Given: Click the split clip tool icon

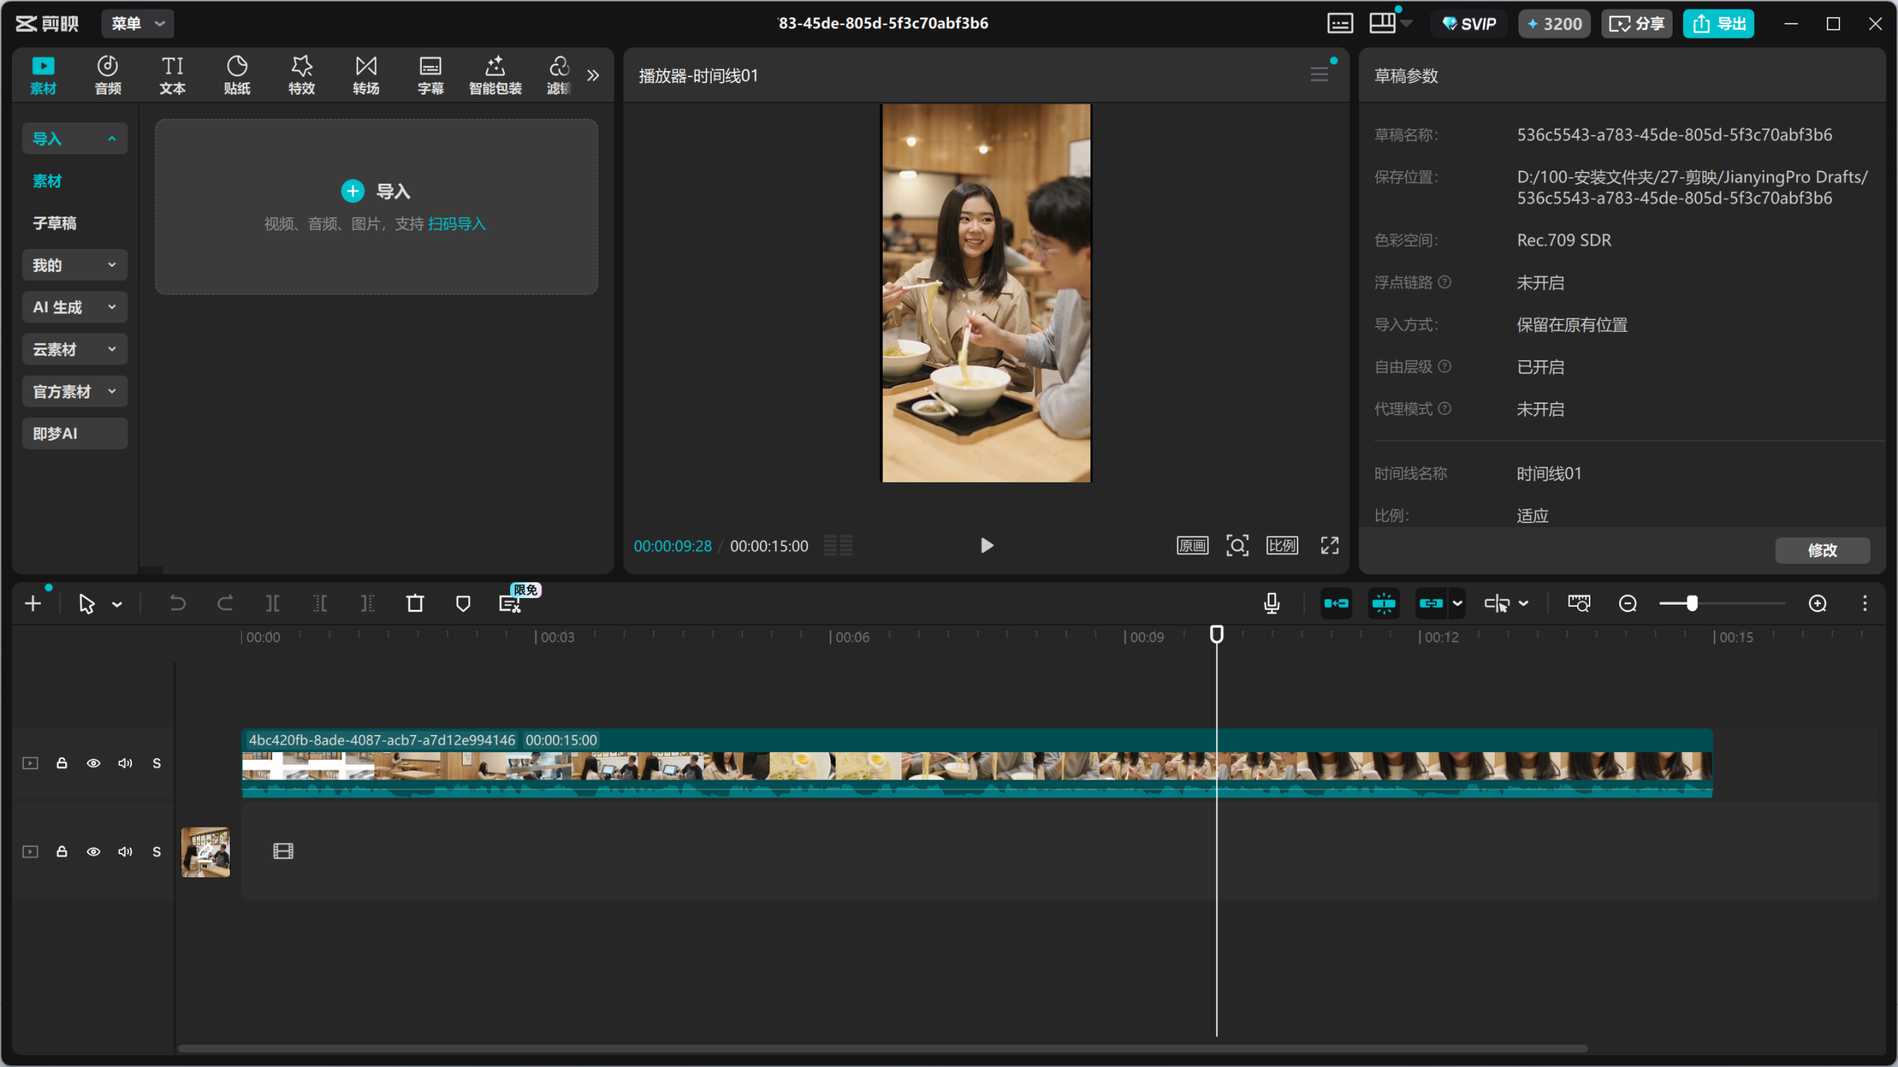Looking at the screenshot, I should 273,604.
